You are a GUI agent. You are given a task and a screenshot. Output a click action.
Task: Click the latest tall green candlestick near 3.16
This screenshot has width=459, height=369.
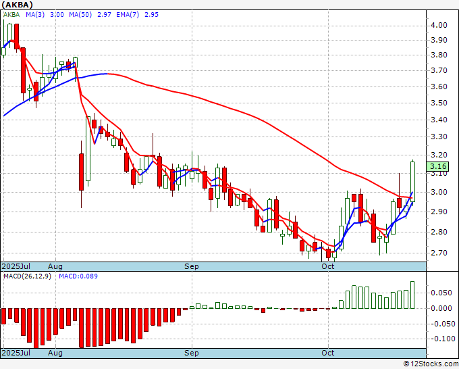click(x=412, y=182)
